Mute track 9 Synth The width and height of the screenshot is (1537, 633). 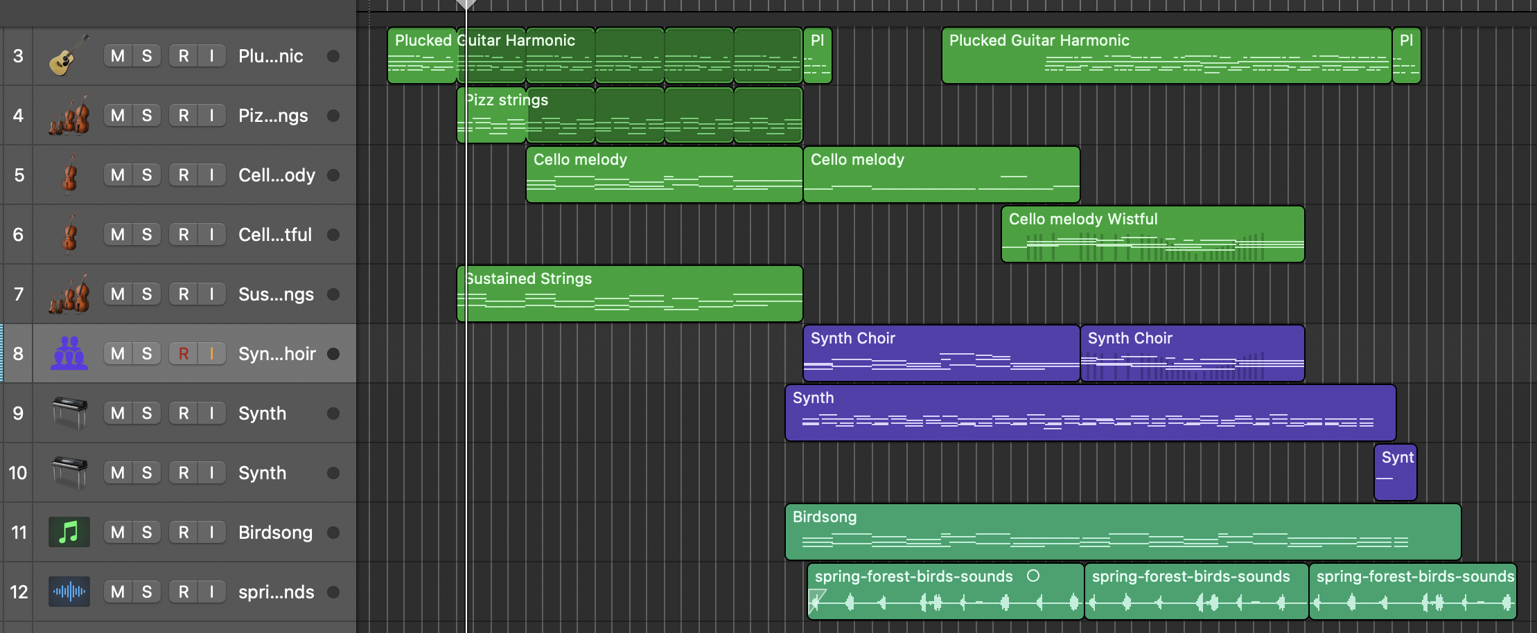pos(118,413)
